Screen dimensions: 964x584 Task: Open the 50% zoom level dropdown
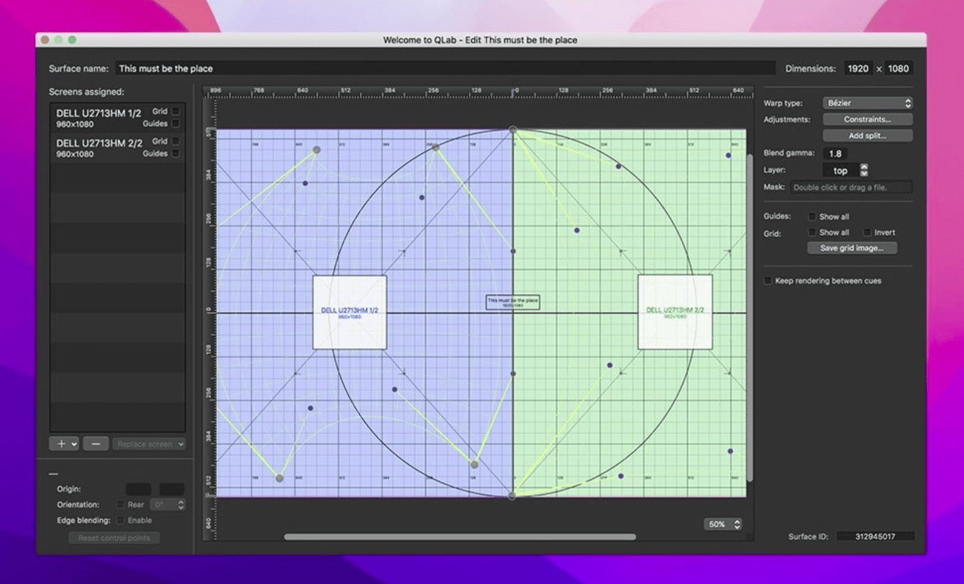723,524
